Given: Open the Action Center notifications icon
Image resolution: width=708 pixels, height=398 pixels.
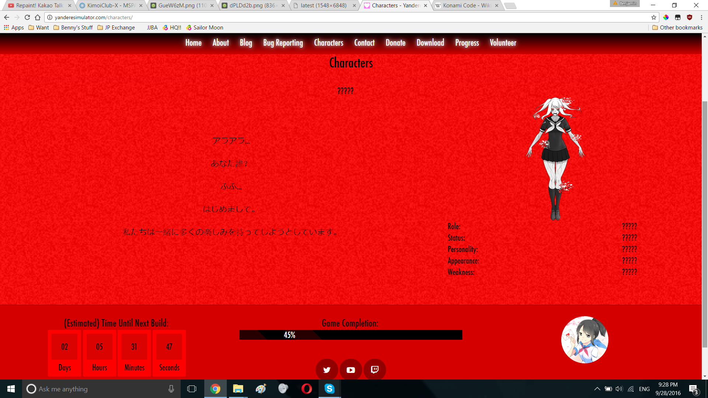Looking at the screenshot, I should 693,389.
